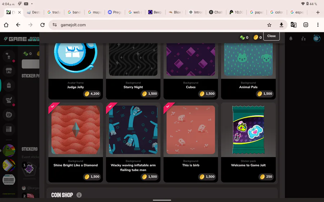Viewport: 324px width, 202px height.
Task: Switch to the Chat browser tab
Action: [x=216, y=12]
